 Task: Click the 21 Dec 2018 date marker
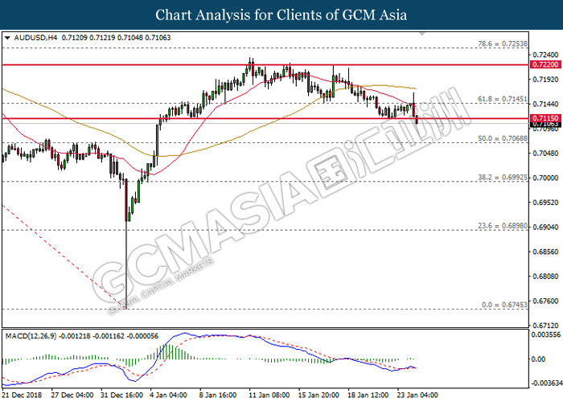[x=22, y=395]
